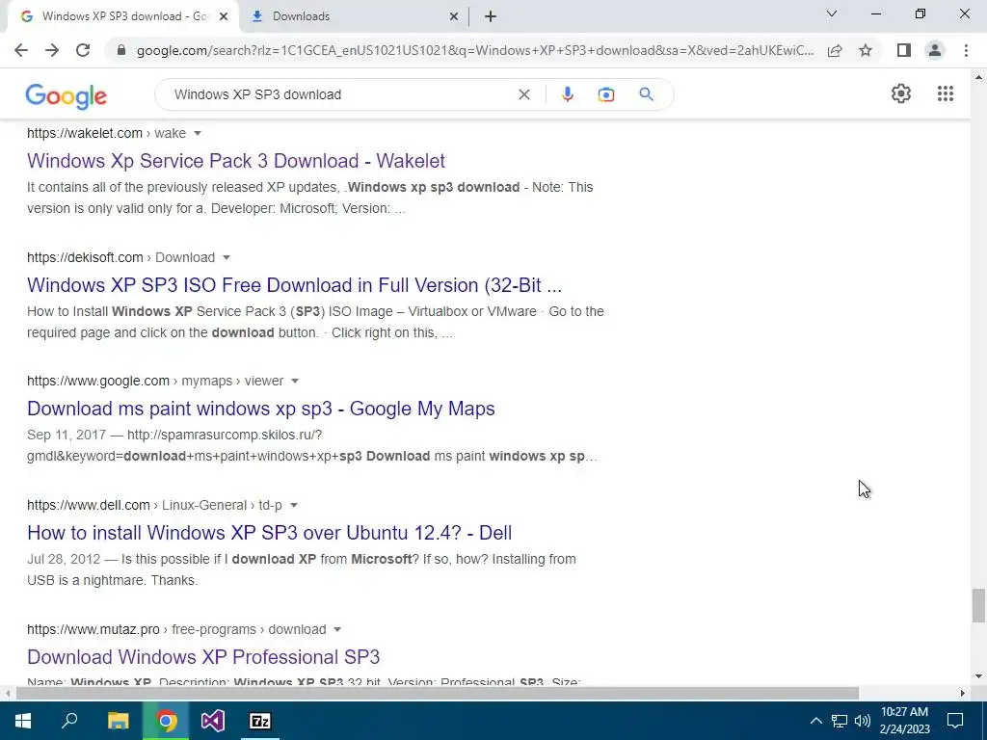Click the vertical scrollbar down arrow
Screen dimensions: 987x740
tap(978, 676)
